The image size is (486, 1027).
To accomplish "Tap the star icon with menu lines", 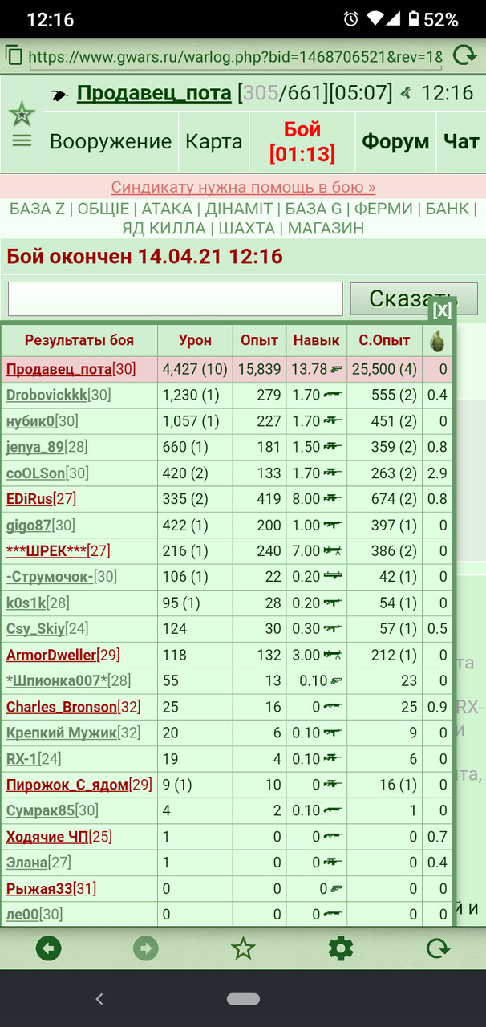I will point(22,126).
